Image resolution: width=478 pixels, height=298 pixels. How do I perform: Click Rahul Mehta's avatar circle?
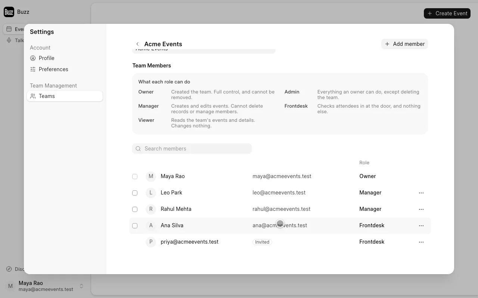pyautogui.click(x=151, y=209)
